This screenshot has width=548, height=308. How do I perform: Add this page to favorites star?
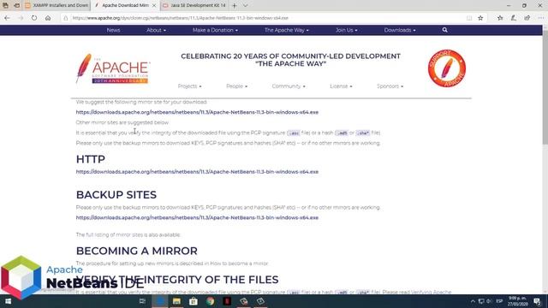point(480,18)
